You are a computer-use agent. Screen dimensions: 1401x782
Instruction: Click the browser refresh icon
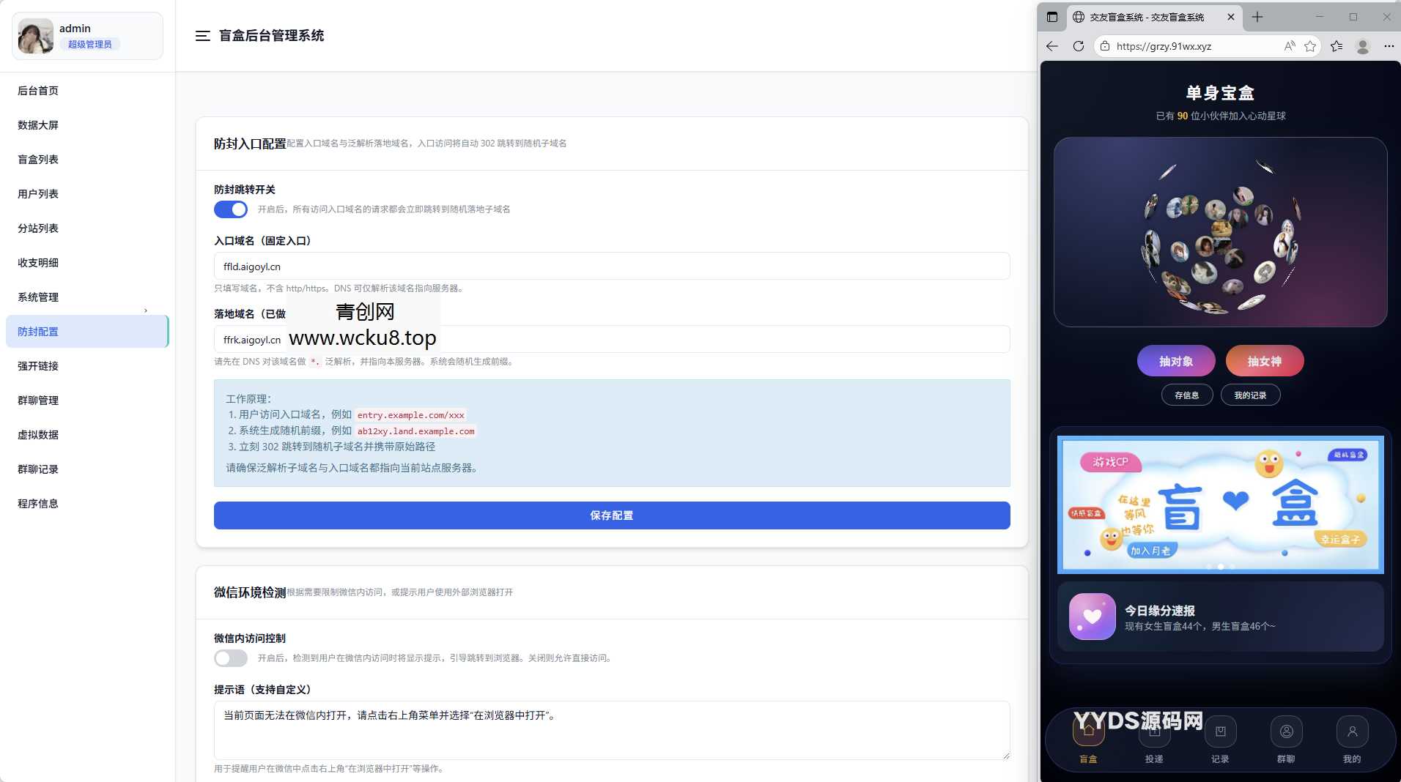pos(1078,46)
